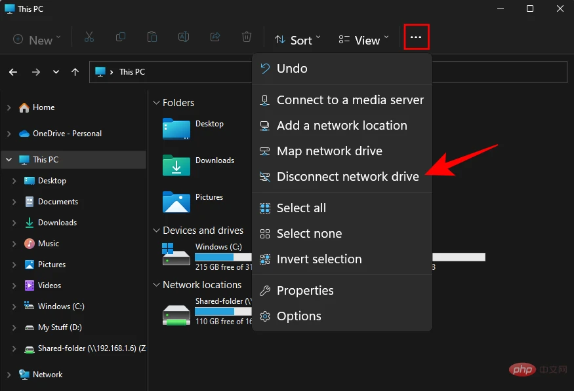Open My Stuff (D:) in the sidebar
Screen dimensions: 574x391
[60, 327]
